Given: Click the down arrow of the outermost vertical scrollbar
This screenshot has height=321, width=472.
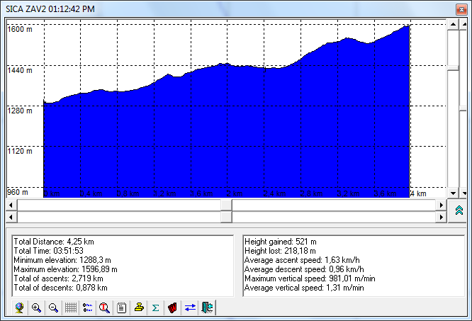Looking at the screenshot, I should pyautogui.click(x=463, y=191).
